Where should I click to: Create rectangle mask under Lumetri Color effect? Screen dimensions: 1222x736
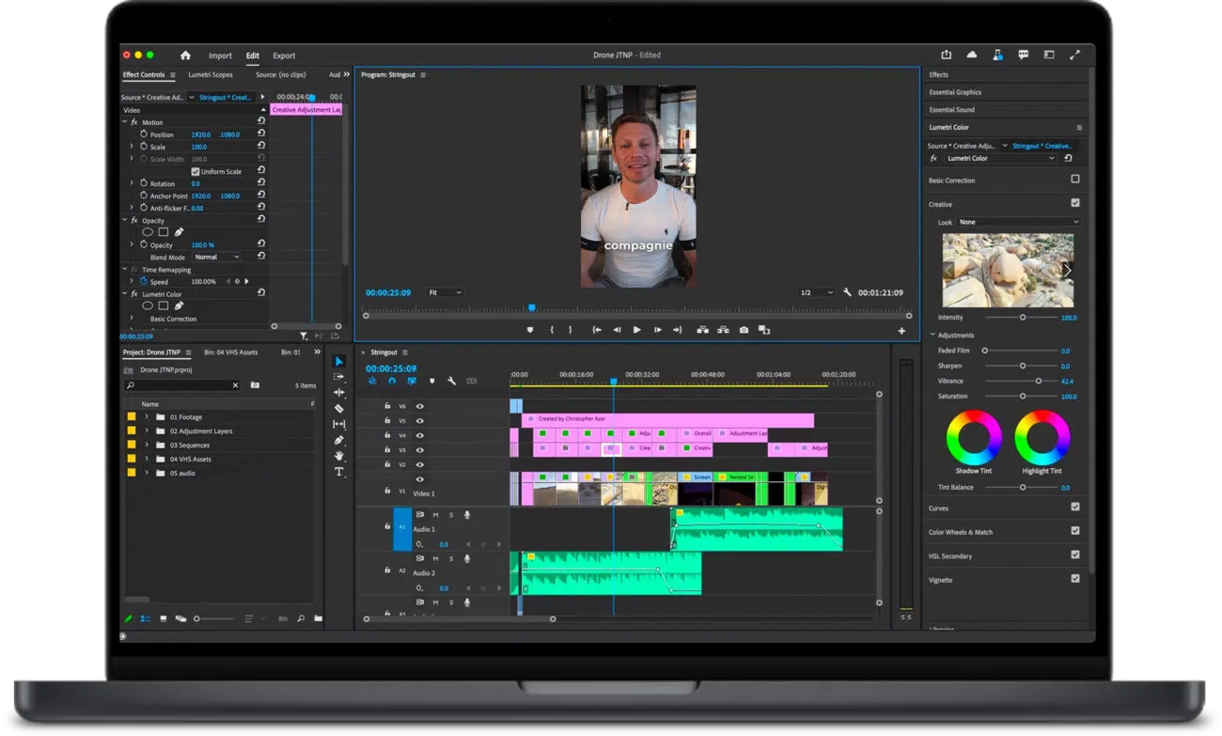(x=164, y=305)
